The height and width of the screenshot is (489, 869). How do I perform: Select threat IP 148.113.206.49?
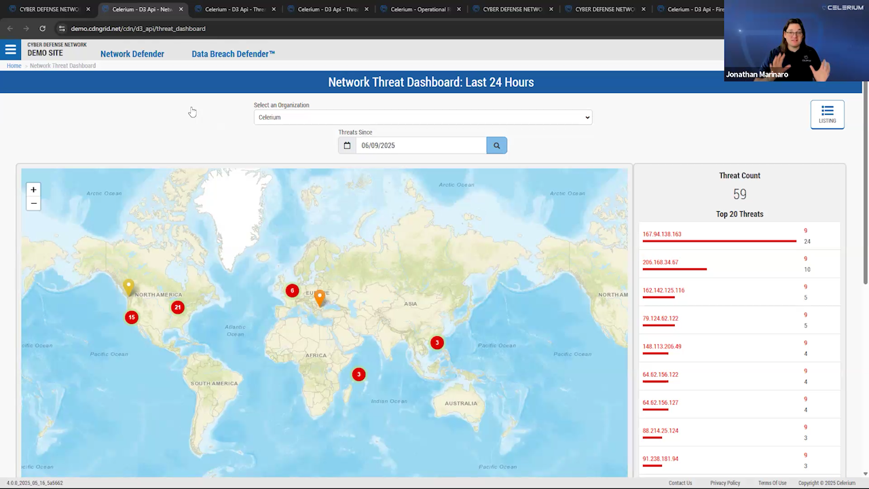[x=662, y=346]
